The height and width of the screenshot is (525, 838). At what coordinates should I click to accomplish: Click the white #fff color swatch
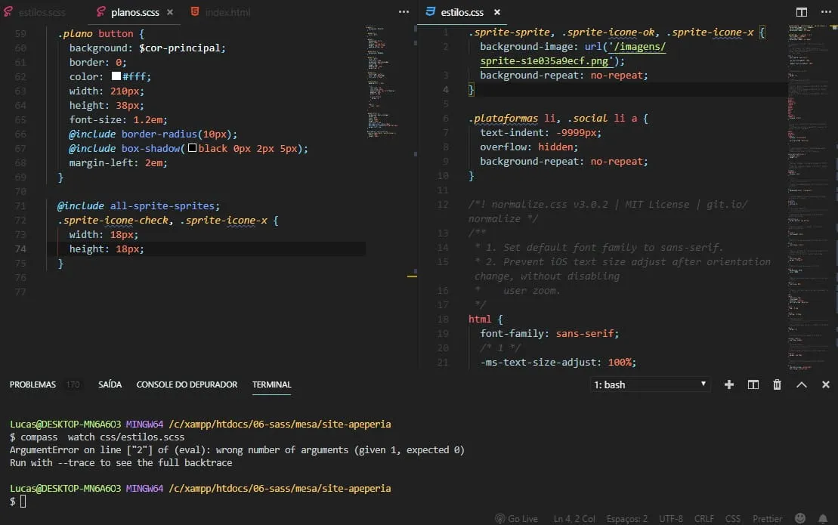116,76
